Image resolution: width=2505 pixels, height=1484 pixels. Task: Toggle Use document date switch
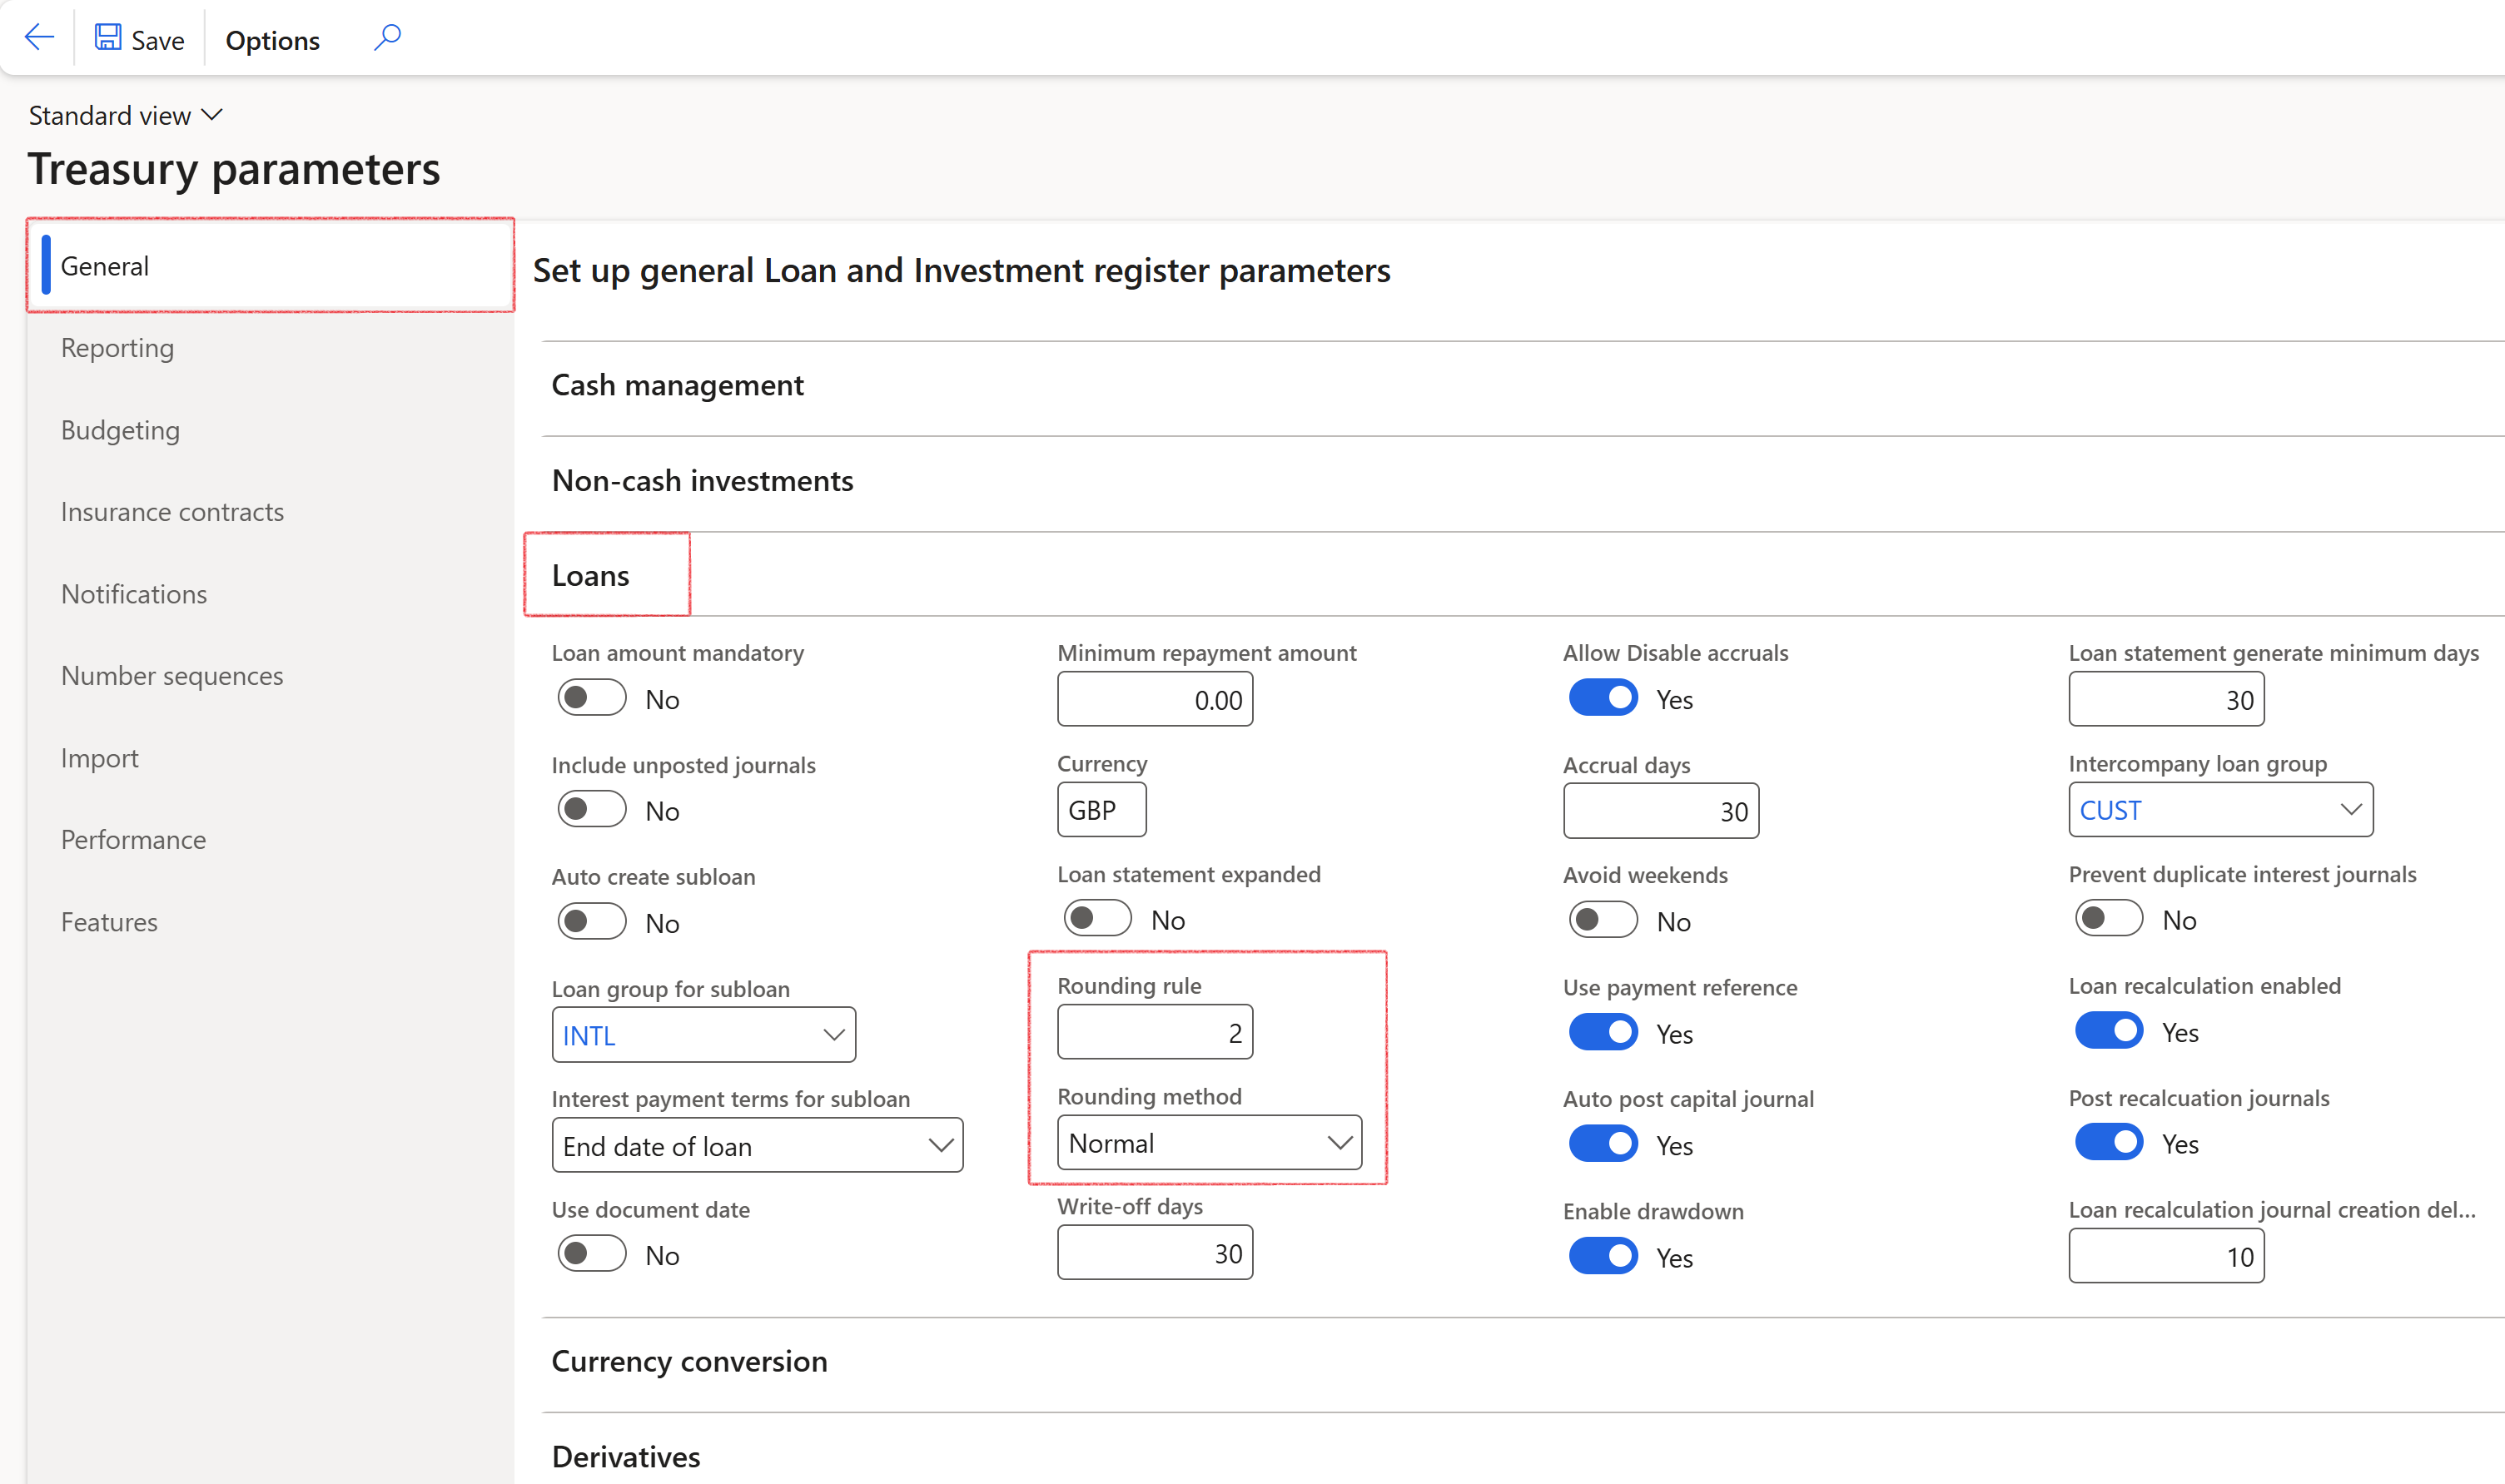tap(591, 1254)
